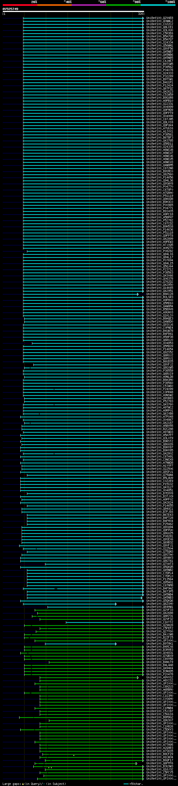178x786 pixels.
Task: Select the UniRef100_P52782 hit label
Action: 160,220
